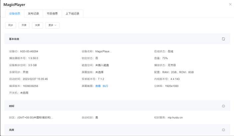Screen dimensions: 234x136
Task: Click the 关屏 button
Action: (x=37, y=25)
